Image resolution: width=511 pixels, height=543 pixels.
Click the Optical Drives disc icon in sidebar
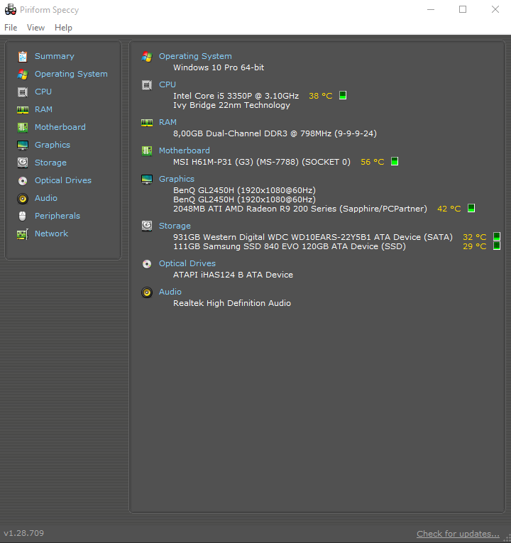(x=23, y=181)
